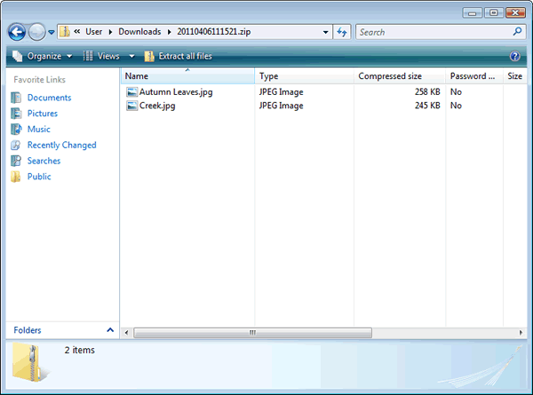Click the Folders pane chevron arrow
This screenshot has width=533, height=395.
coord(110,330)
